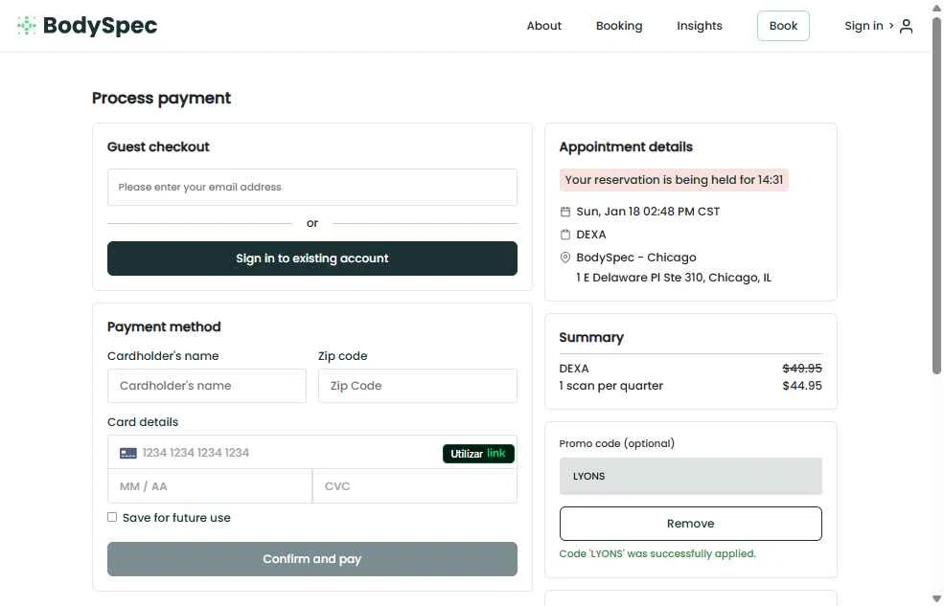Focus the Zip Code field
The height and width of the screenshot is (606, 944).
pos(417,386)
